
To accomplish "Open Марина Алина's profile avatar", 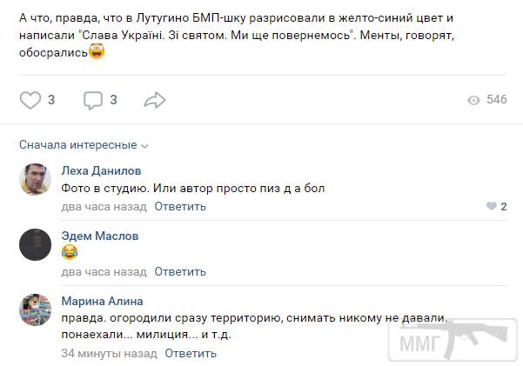I will (35, 310).
